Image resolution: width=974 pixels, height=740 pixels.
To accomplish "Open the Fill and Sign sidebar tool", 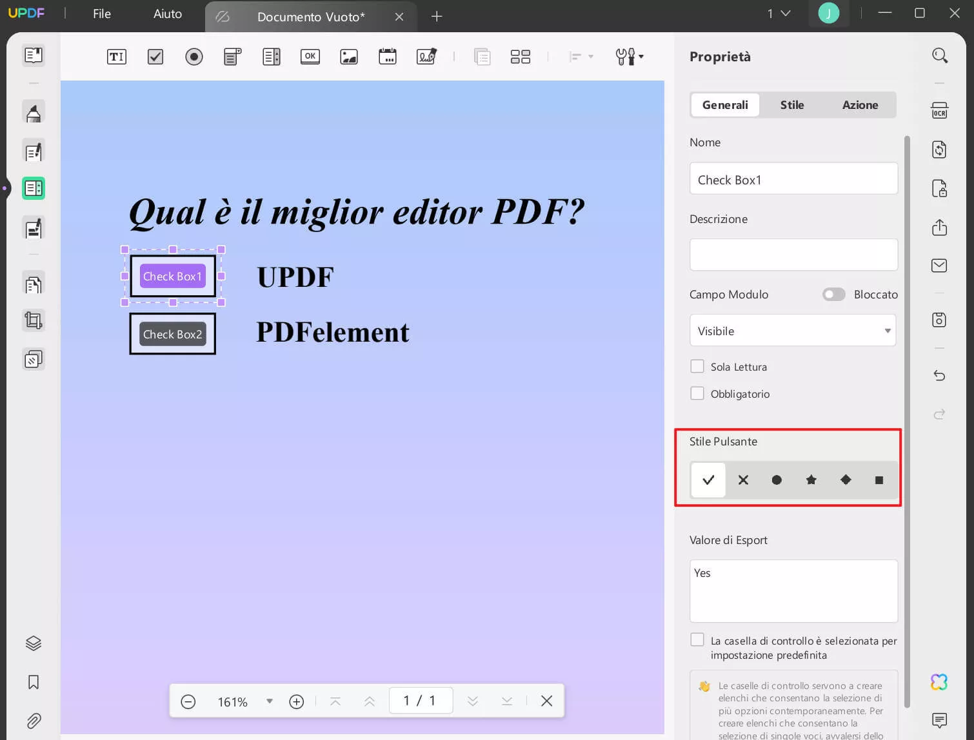I will click(34, 228).
